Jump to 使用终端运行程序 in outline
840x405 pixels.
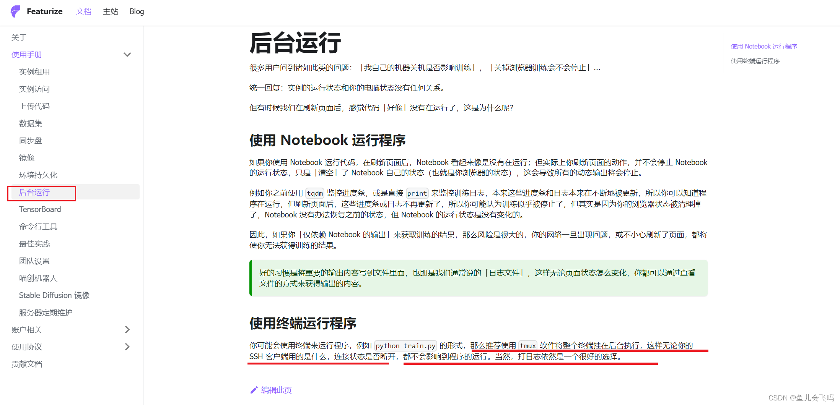click(x=755, y=60)
